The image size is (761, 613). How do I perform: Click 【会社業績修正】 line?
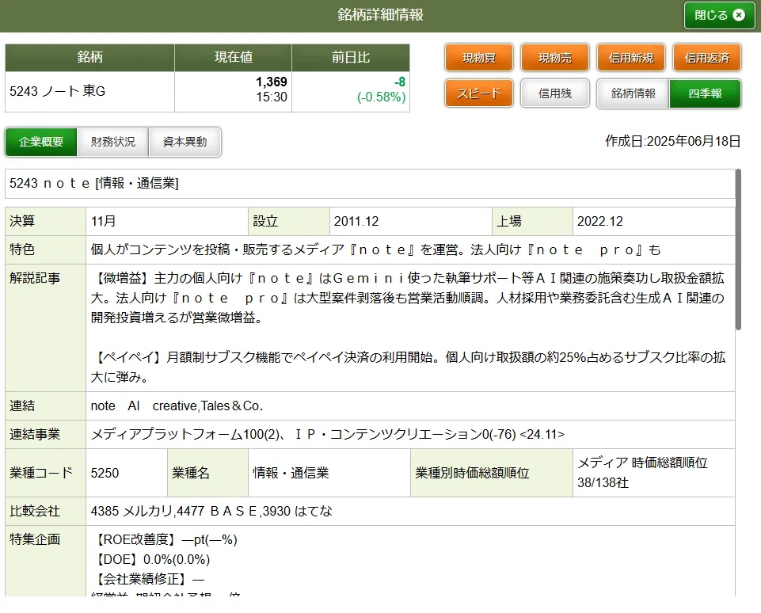148,579
